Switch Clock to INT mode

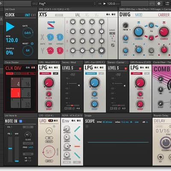point(27,15)
